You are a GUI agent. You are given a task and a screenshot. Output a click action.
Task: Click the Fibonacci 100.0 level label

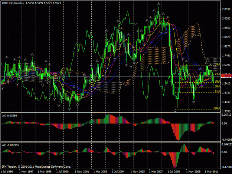point(217,108)
